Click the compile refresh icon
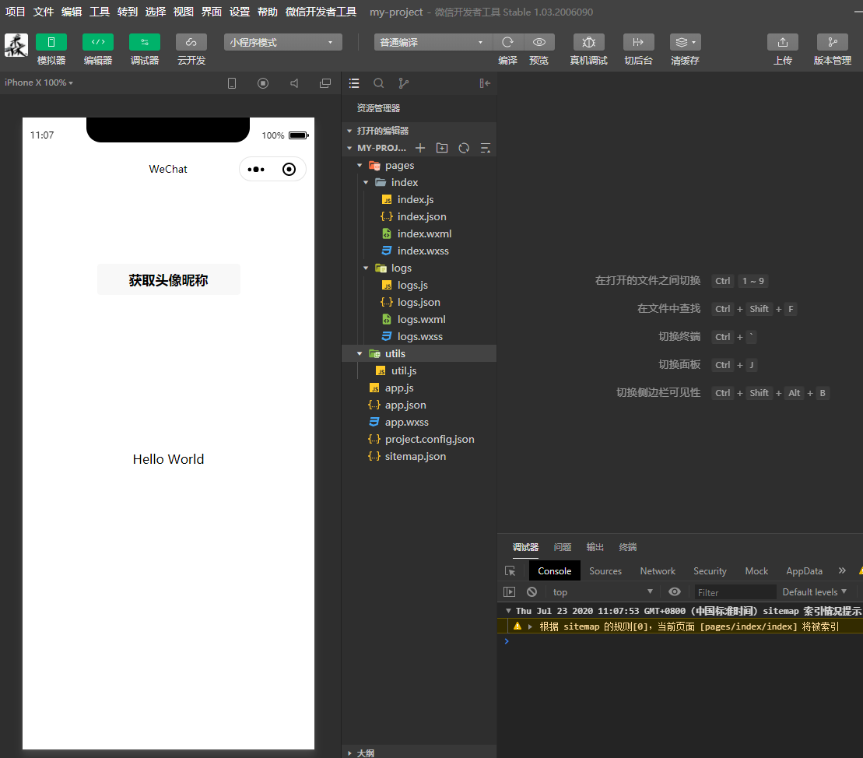This screenshot has width=863, height=758. pos(507,42)
